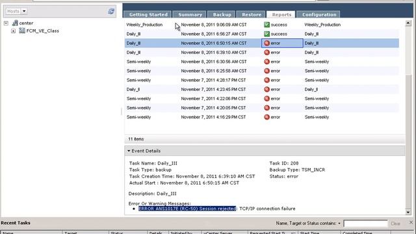This screenshot has height=234, width=416.
Task: Click error icon for 4:28:17 PM row
Action: tap(267, 80)
